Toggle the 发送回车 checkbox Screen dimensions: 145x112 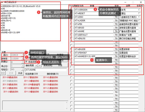coord(26,62)
